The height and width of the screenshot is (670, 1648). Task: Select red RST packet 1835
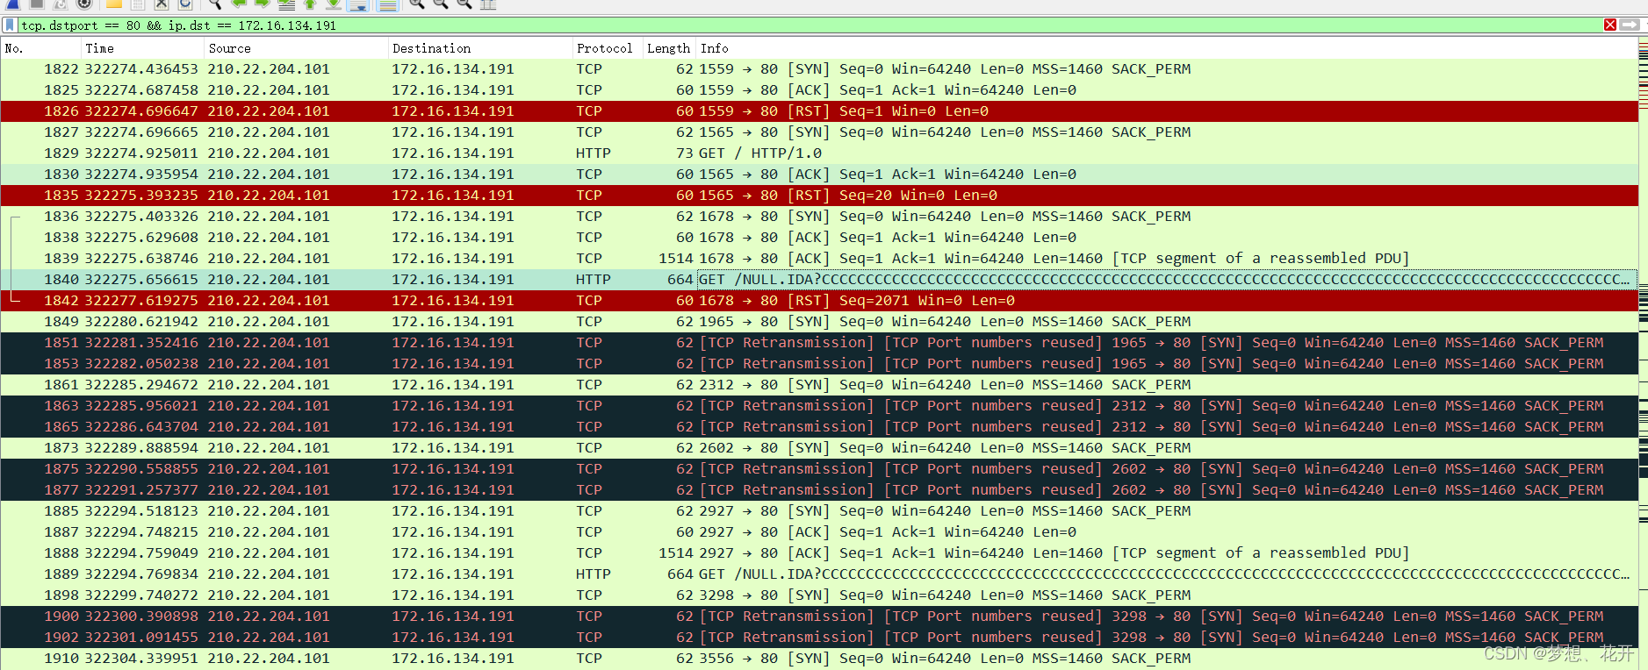point(819,196)
